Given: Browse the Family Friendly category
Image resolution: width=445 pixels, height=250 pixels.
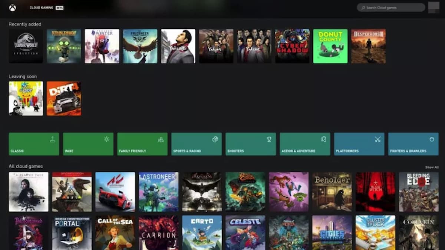Looking at the screenshot, I should (x=142, y=144).
